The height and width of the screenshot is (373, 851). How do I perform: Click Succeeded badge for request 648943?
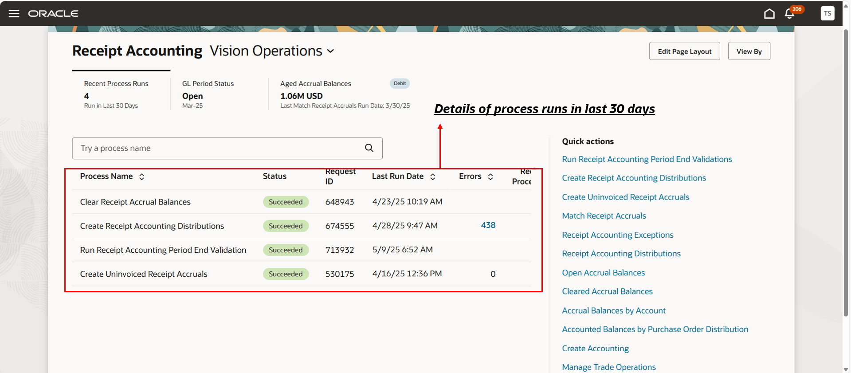(x=286, y=202)
